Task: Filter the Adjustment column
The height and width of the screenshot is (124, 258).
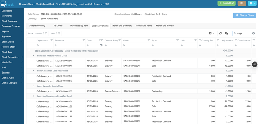Action: [218, 40]
